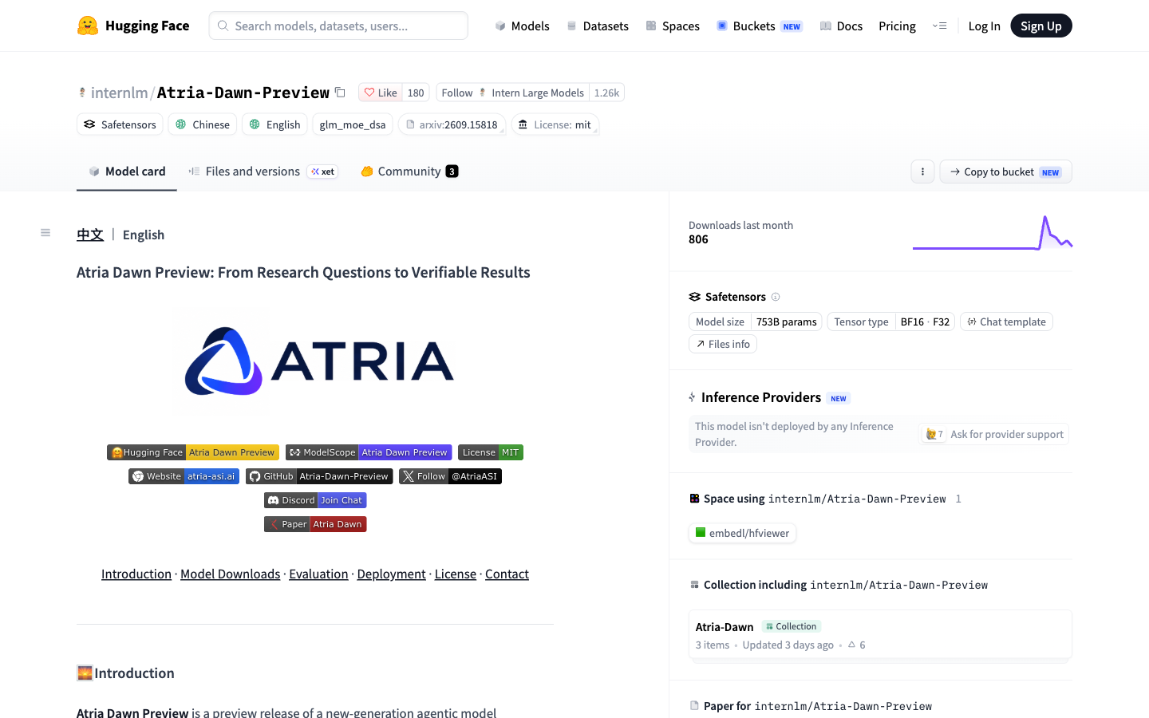Open the Discord Join Chat badge

click(315, 500)
